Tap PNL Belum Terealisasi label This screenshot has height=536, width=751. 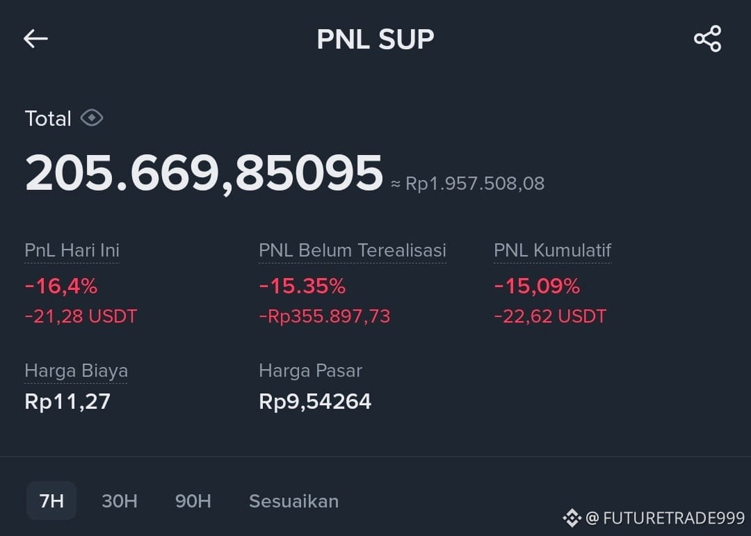coord(352,250)
